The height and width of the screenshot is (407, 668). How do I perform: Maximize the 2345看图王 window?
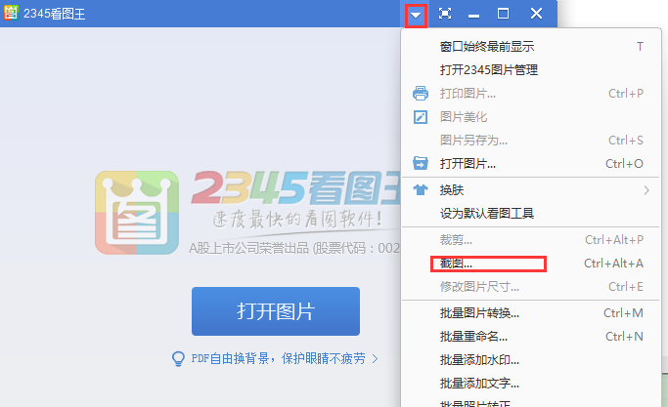coord(503,14)
